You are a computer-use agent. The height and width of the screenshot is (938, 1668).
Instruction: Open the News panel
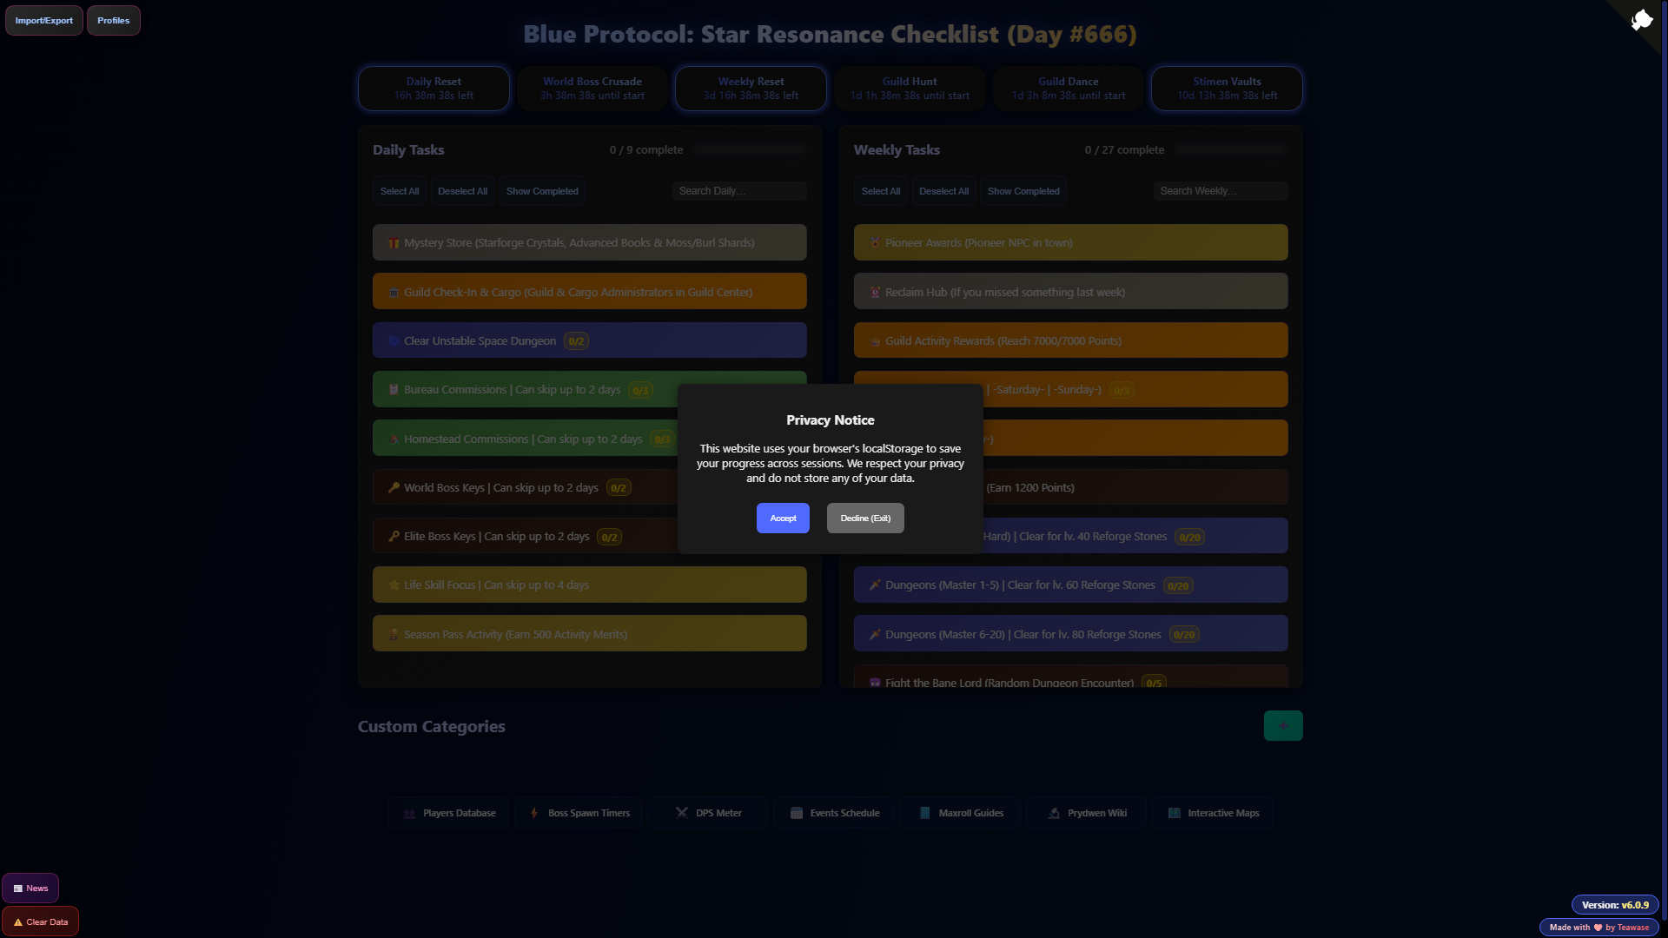30,888
